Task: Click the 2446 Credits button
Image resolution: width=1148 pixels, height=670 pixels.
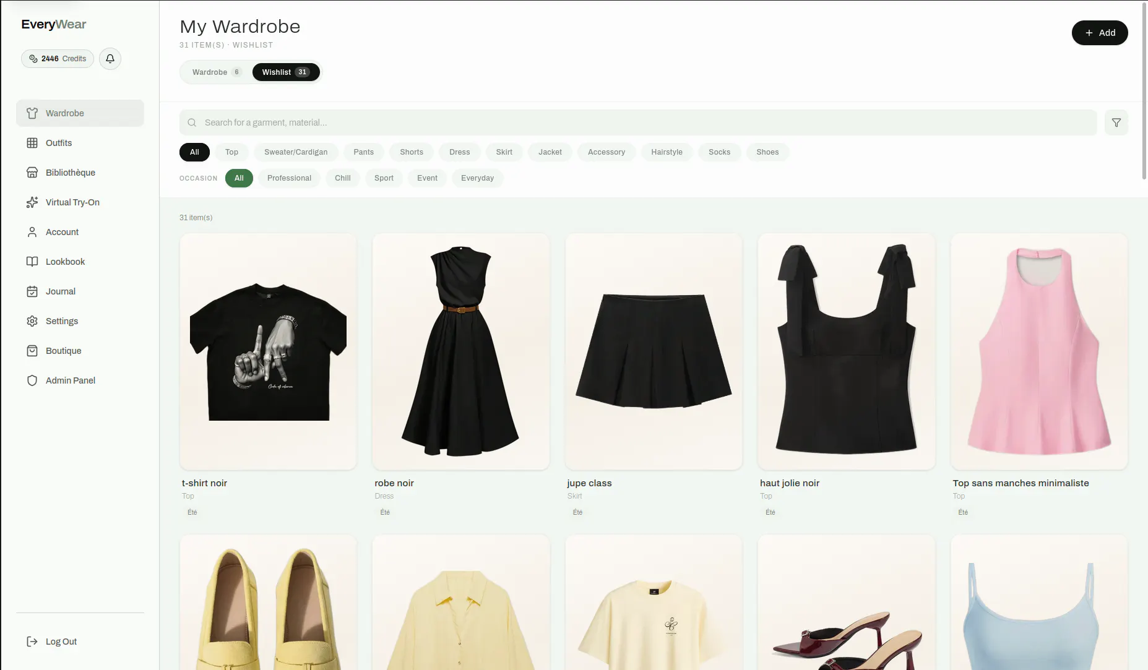Action: pyautogui.click(x=58, y=59)
